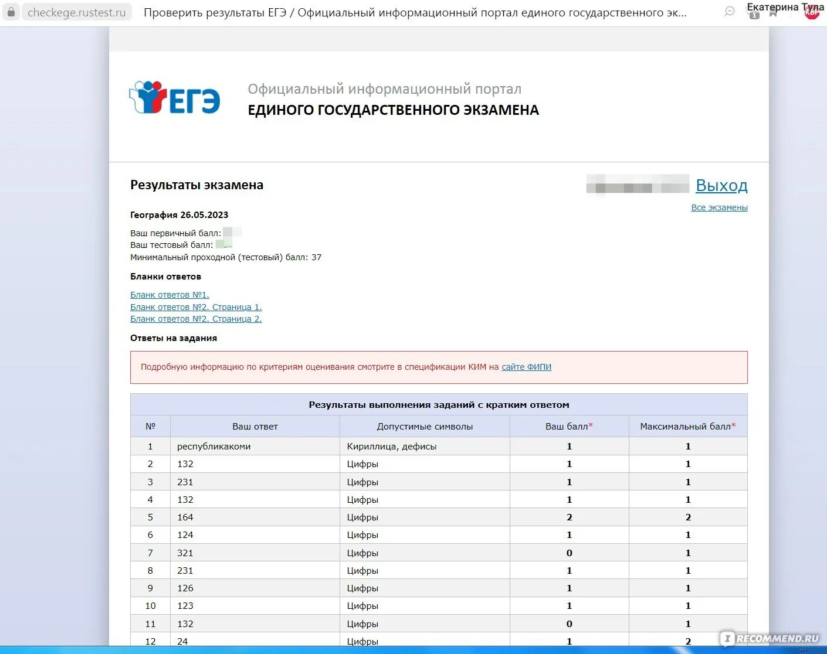827x654 pixels.
Task: Click the Допустимые символы column header
Action: tap(425, 427)
